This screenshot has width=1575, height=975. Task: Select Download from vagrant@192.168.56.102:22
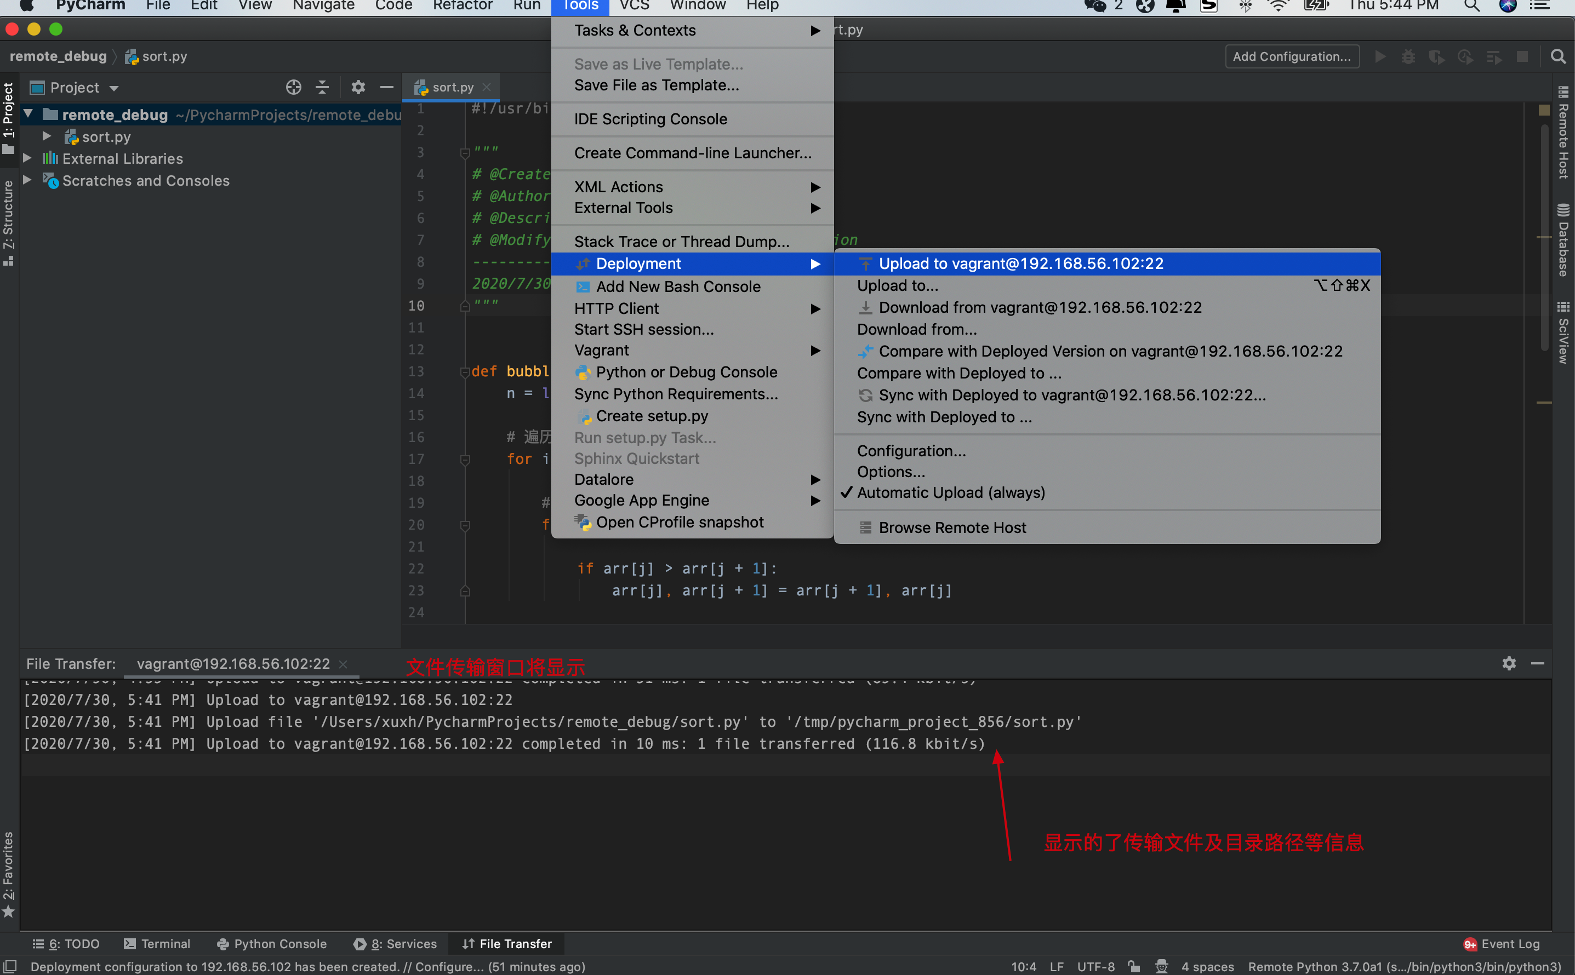point(1107,307)
